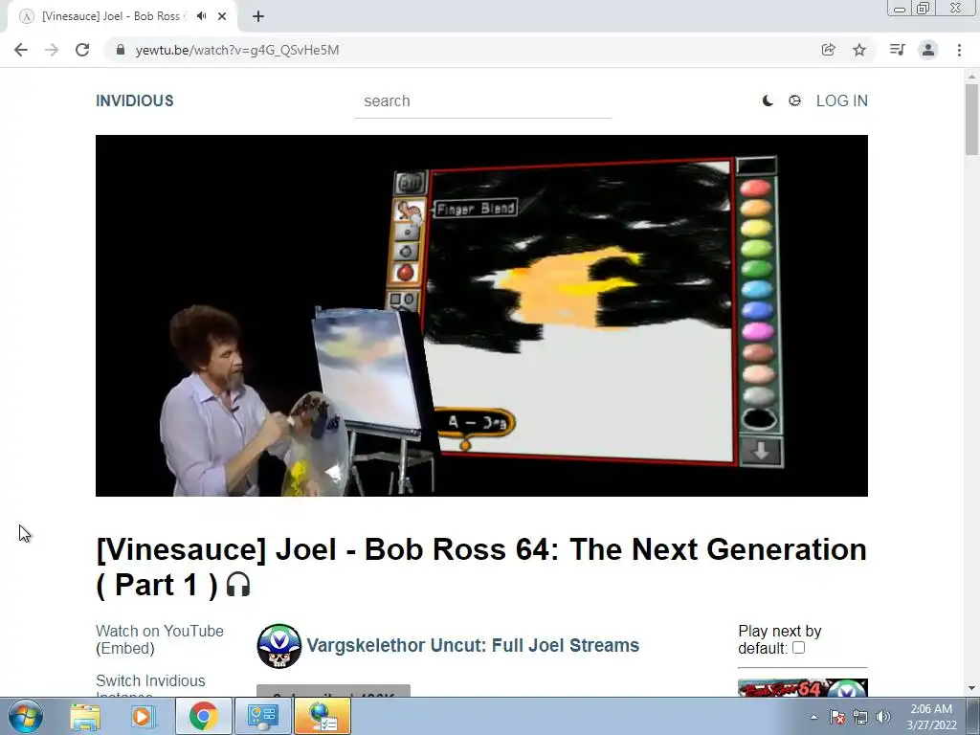Toggle dark theme moon icon
980x735 pixels.
(768, 100)
